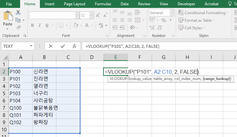
Task: Click the Increase Decimal icon
Action: (152, 27)
